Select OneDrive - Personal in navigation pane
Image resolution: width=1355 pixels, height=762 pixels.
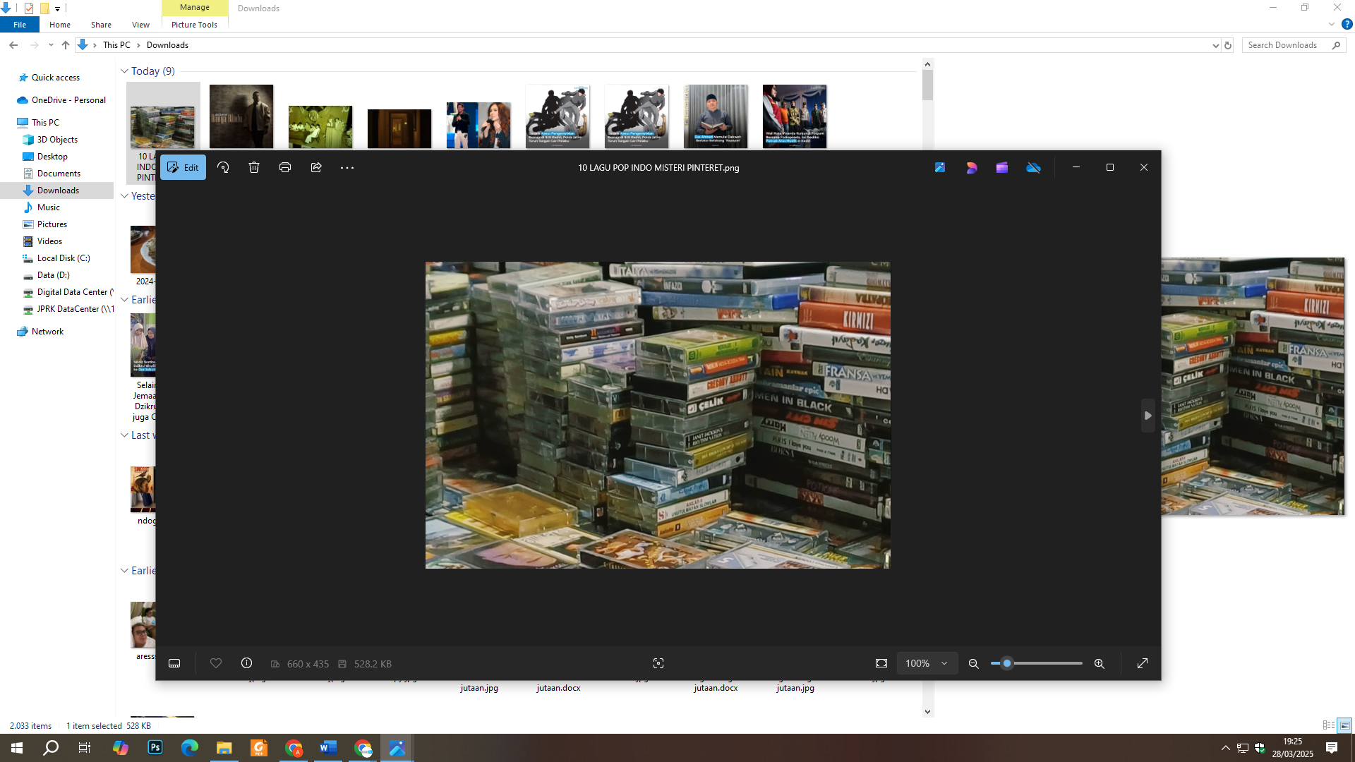click(x=68, y=100)
